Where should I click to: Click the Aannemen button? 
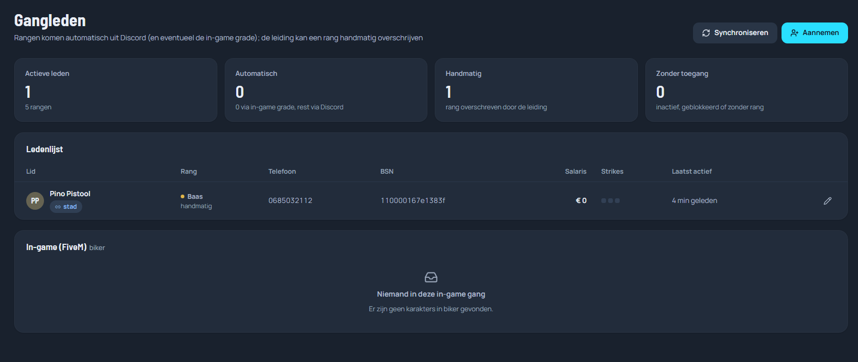click(x=815, y=33)
